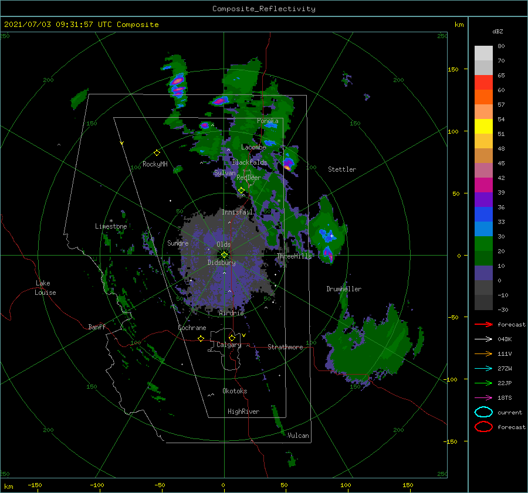Click the Stettler label
Viewport: 528px width, 493px height.
(x=342, y=169)
